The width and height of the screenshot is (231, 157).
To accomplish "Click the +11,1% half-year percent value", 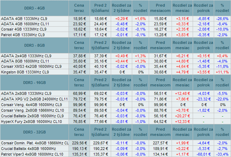I will (x=222, y=72).
